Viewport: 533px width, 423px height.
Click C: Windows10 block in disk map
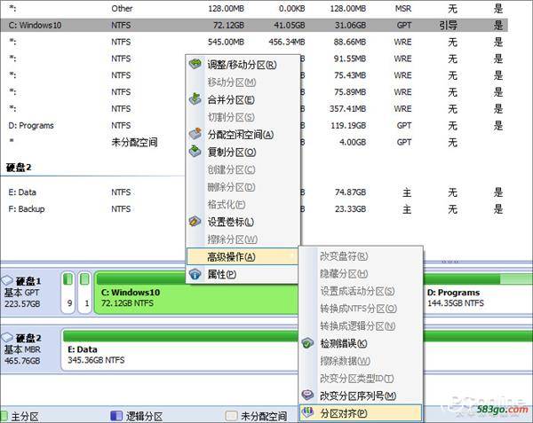195,293
